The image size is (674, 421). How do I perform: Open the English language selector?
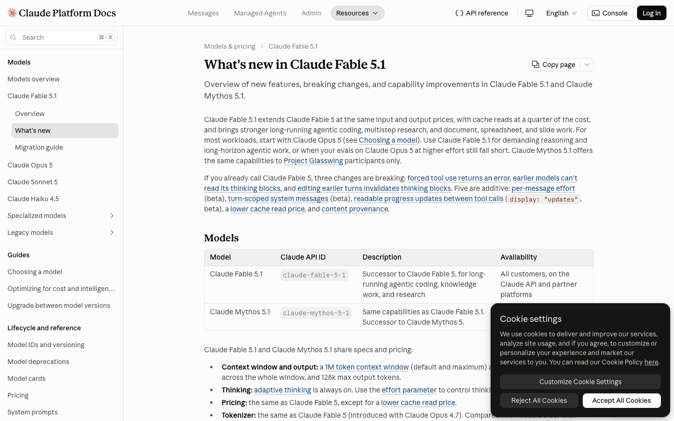561,13
